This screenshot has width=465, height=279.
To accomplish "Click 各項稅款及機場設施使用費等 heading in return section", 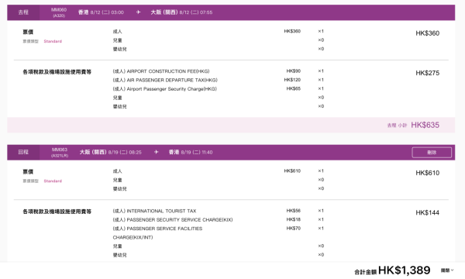I will (x=57, y=212).
